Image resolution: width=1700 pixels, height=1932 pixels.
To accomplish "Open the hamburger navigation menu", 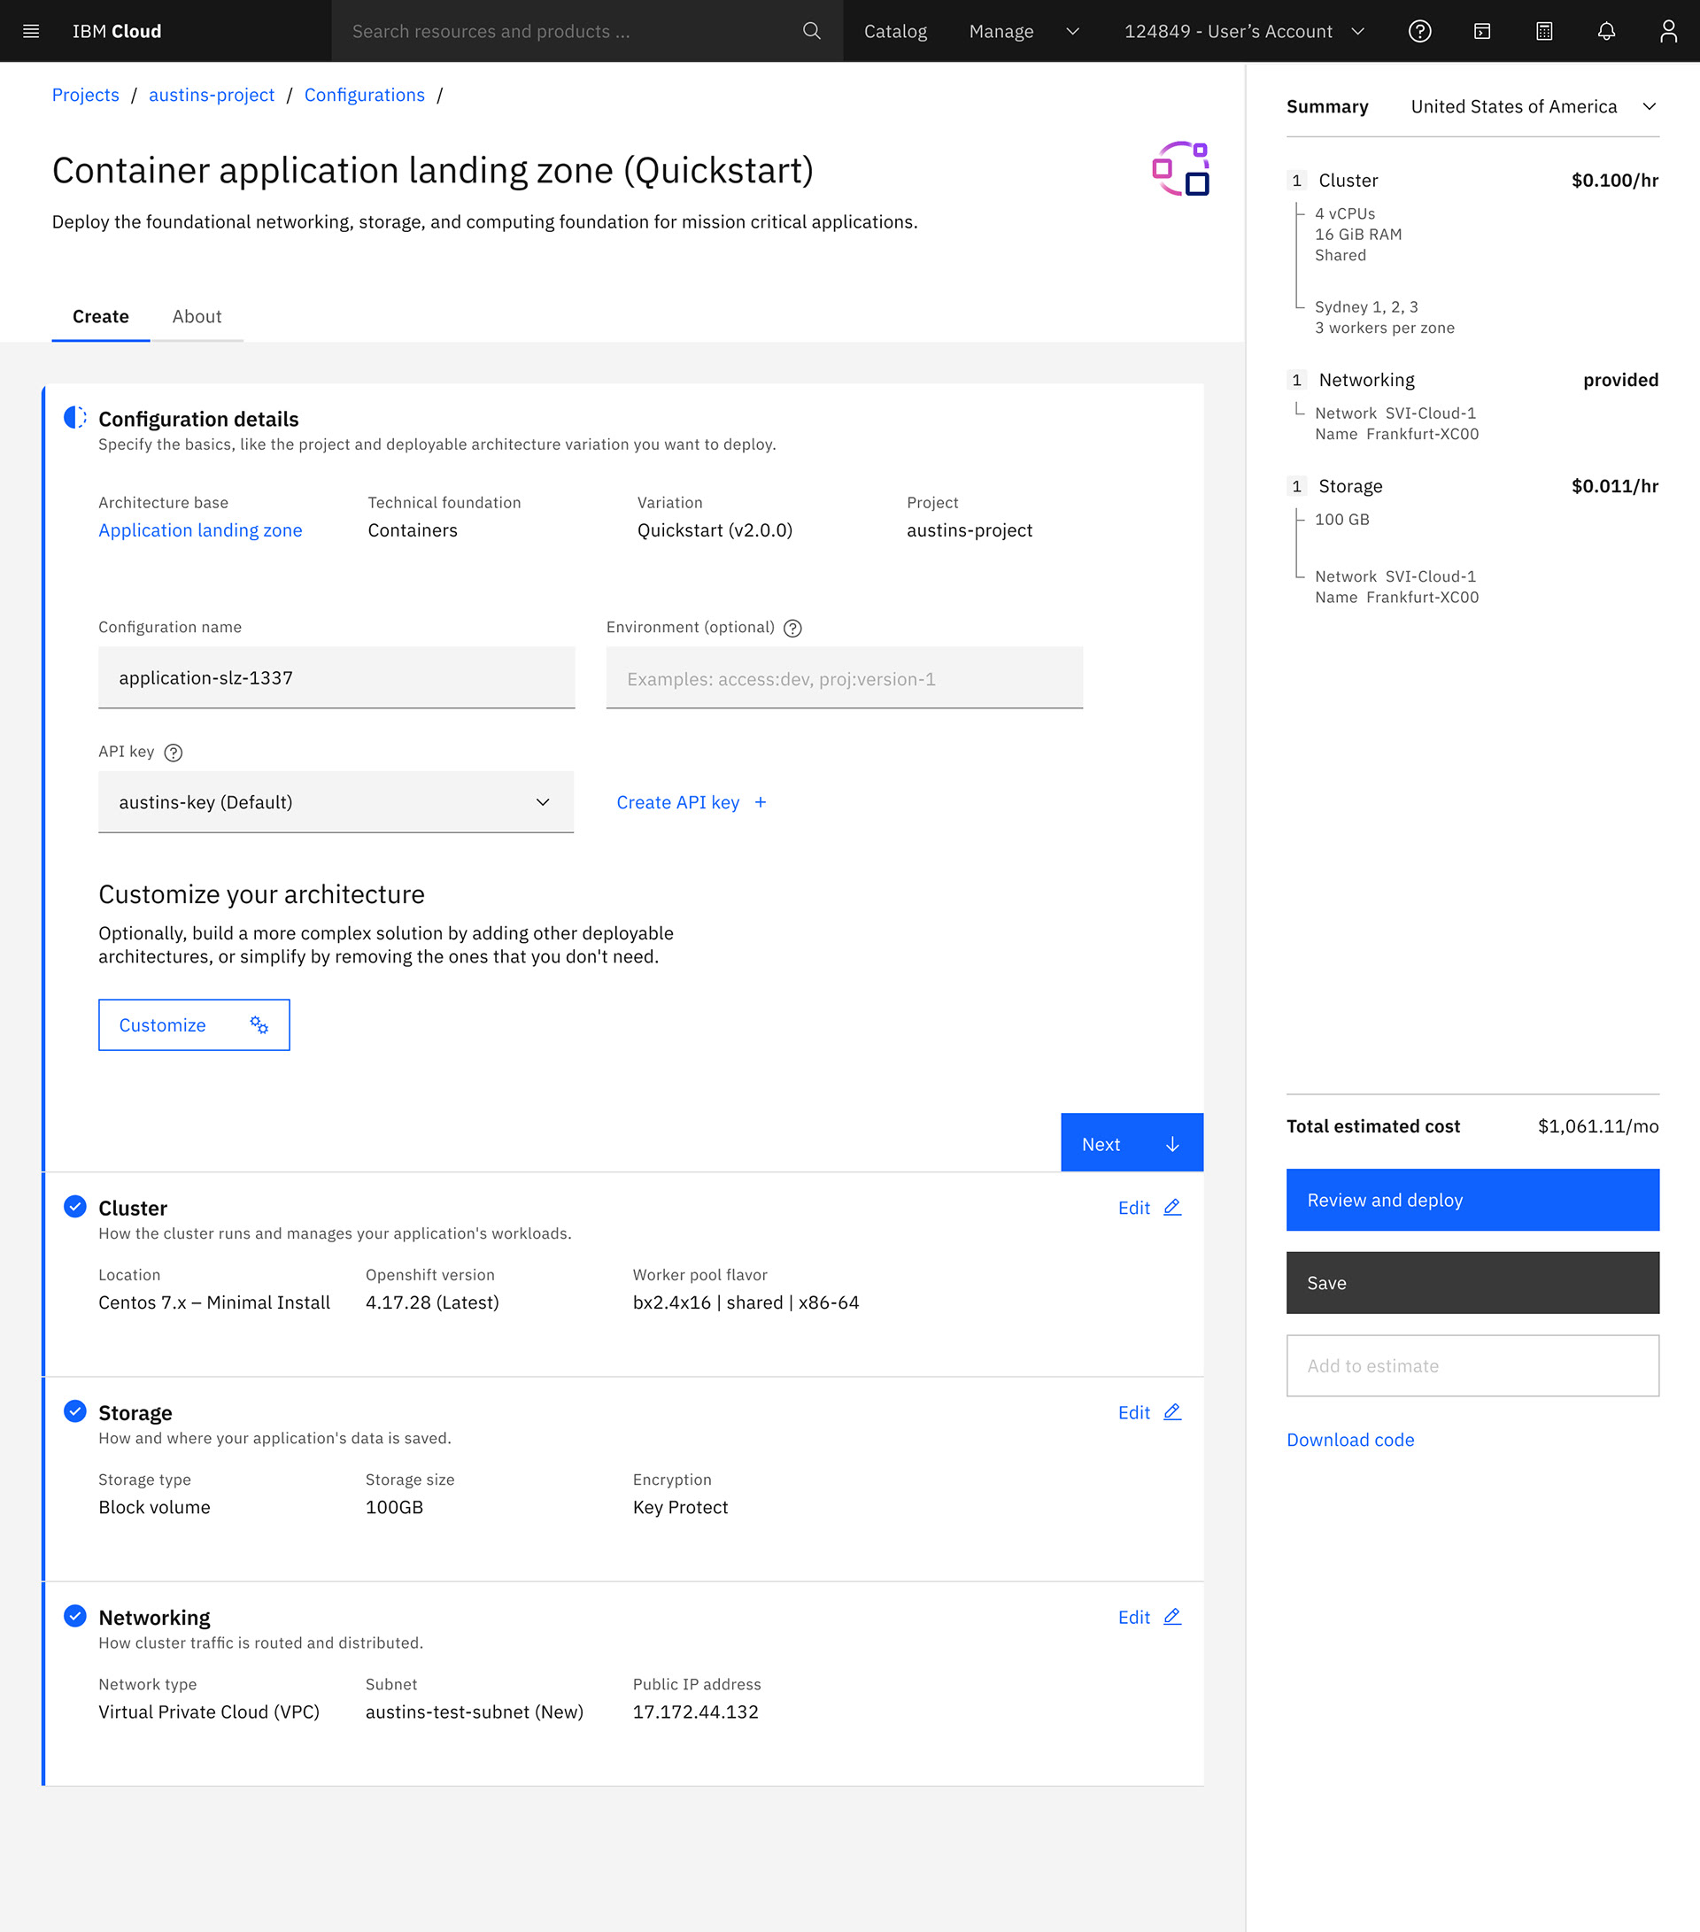I will pos(30,31).
